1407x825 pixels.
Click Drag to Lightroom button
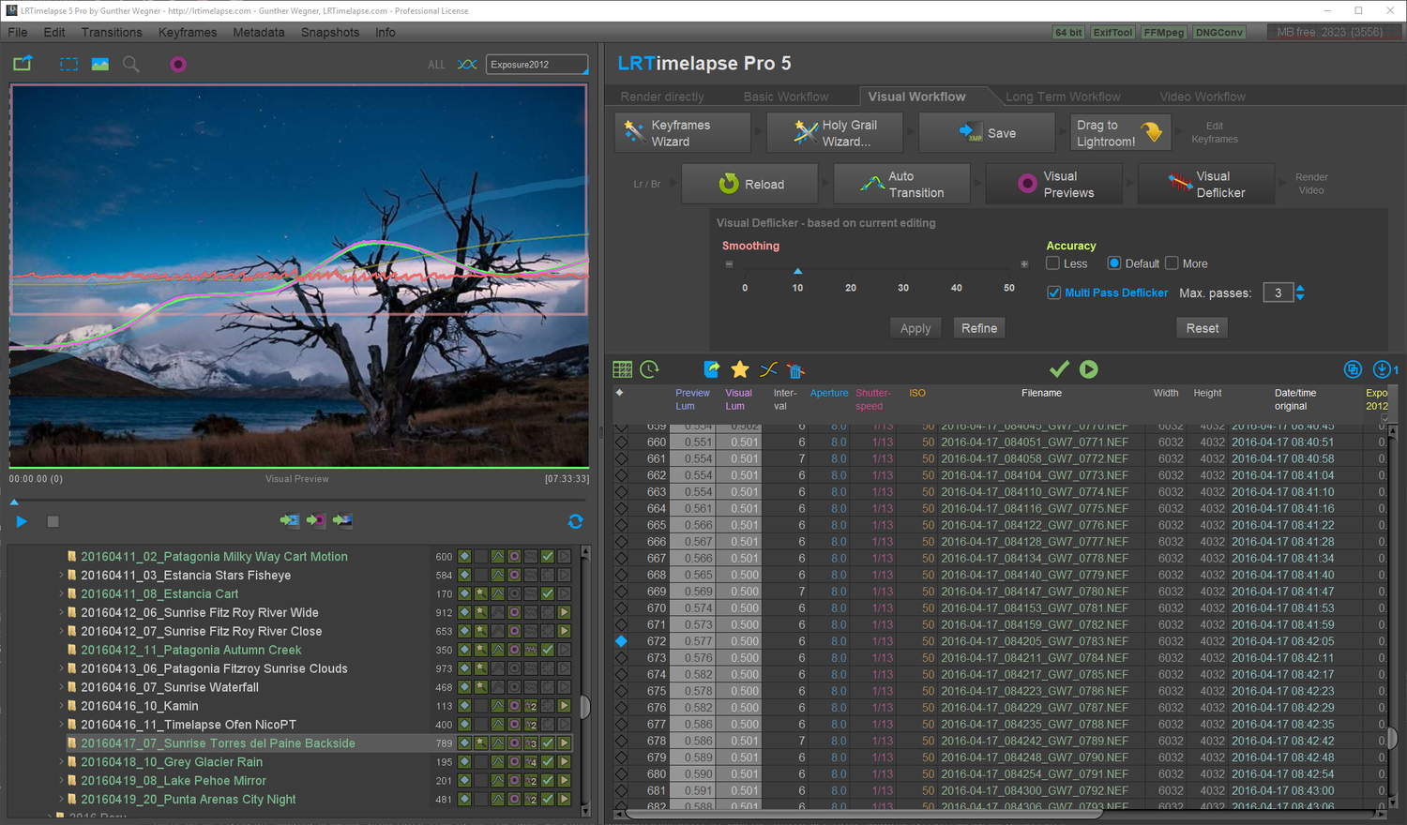[x=1121, y=133]
